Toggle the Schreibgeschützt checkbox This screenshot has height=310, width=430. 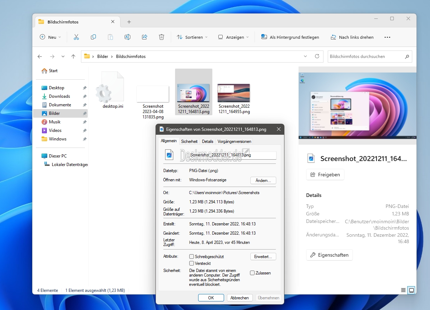pos(192,256)
